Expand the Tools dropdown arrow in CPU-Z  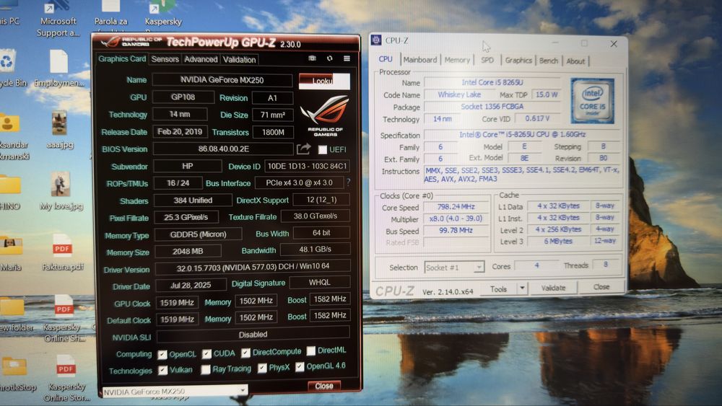click(x=522, y=288)
